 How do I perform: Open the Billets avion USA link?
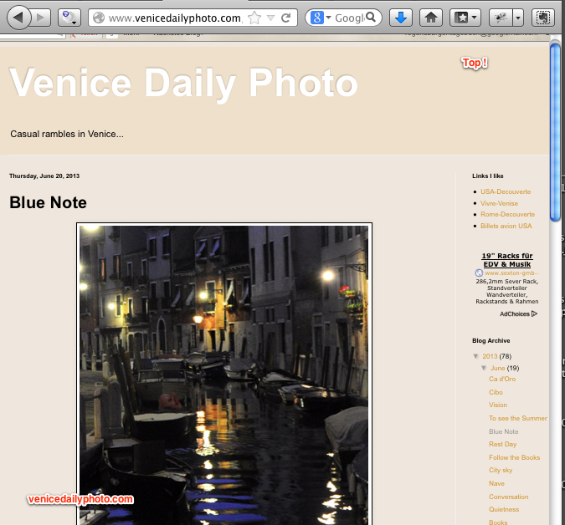click(x=506, y=226)
